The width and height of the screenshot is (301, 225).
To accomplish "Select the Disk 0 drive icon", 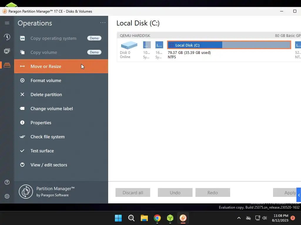I will click(129, 45).
